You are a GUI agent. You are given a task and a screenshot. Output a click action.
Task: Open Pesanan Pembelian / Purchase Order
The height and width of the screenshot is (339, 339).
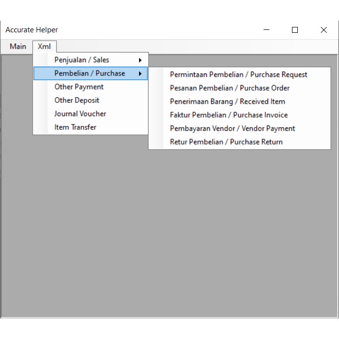(x=240, y=88)
